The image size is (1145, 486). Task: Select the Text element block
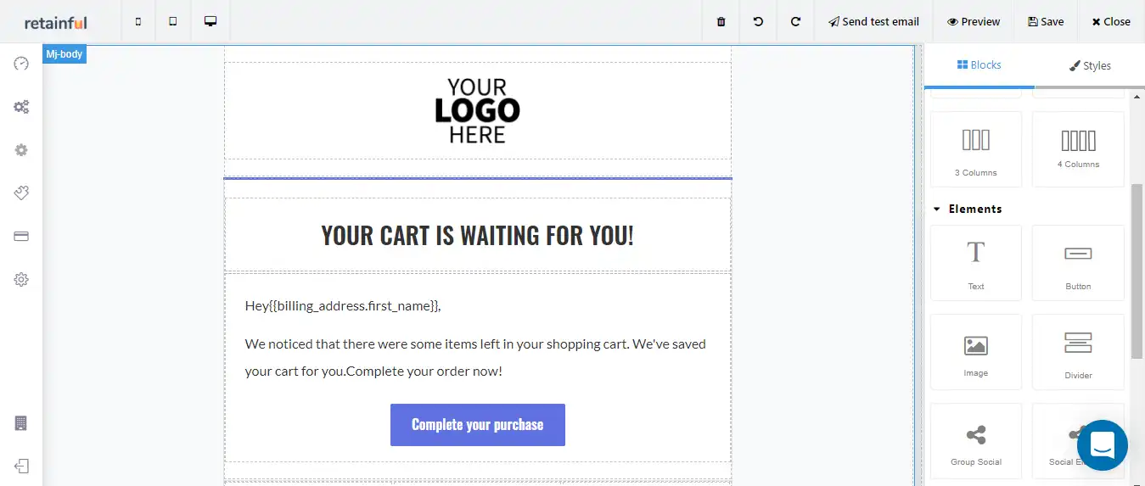coord(976,262)
